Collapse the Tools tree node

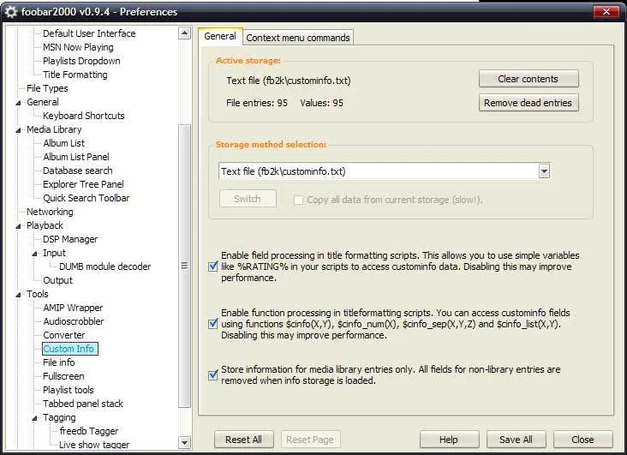18,295
